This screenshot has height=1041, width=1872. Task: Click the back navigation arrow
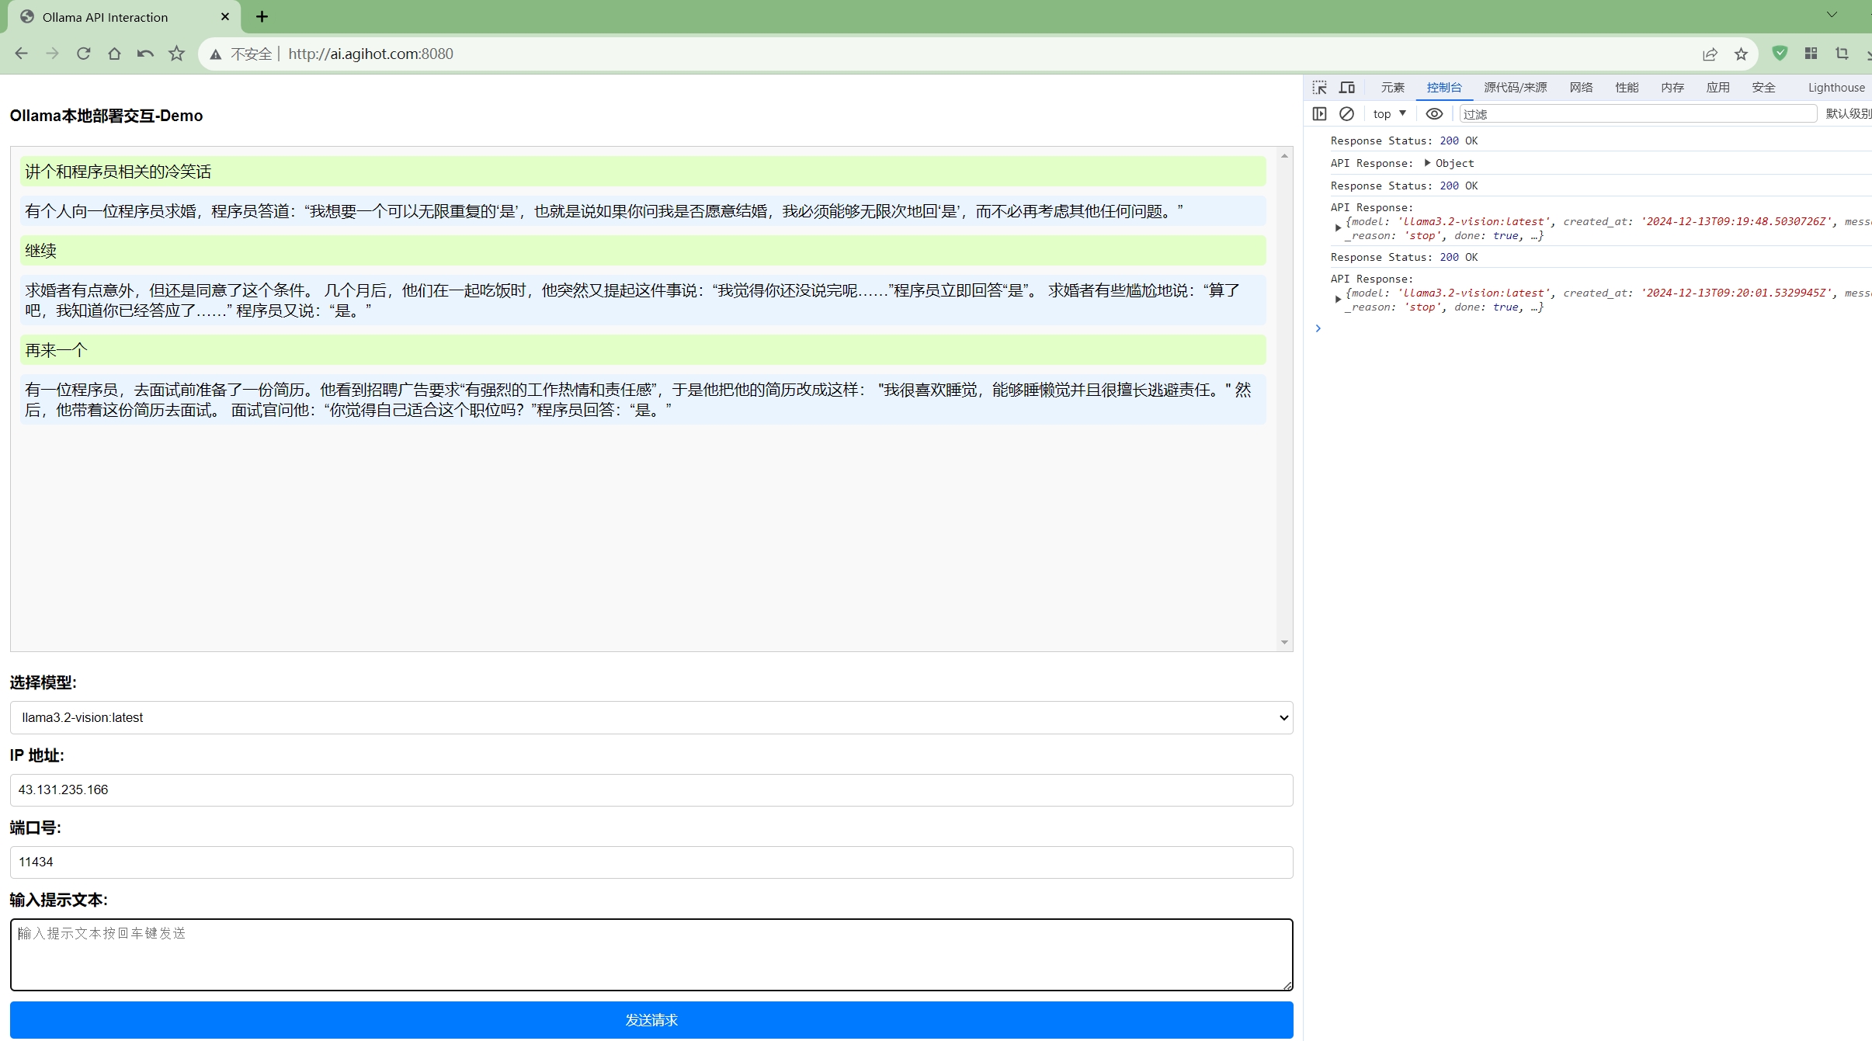point(22,54)
